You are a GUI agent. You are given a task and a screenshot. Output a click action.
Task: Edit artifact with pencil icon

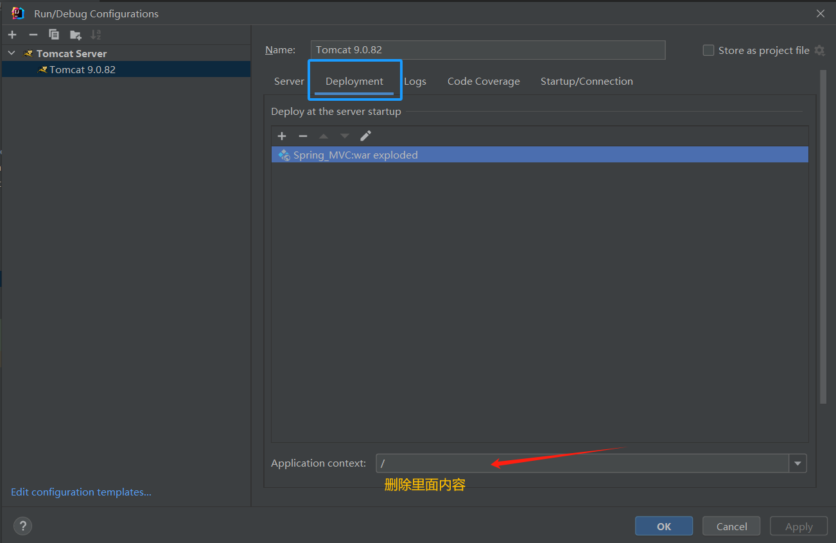[x=365, y=136]
